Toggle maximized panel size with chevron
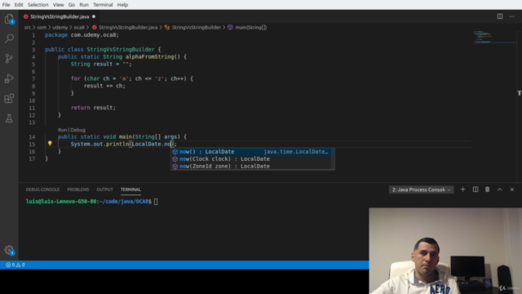Screen dimensions: 522x294 [500, 189]
